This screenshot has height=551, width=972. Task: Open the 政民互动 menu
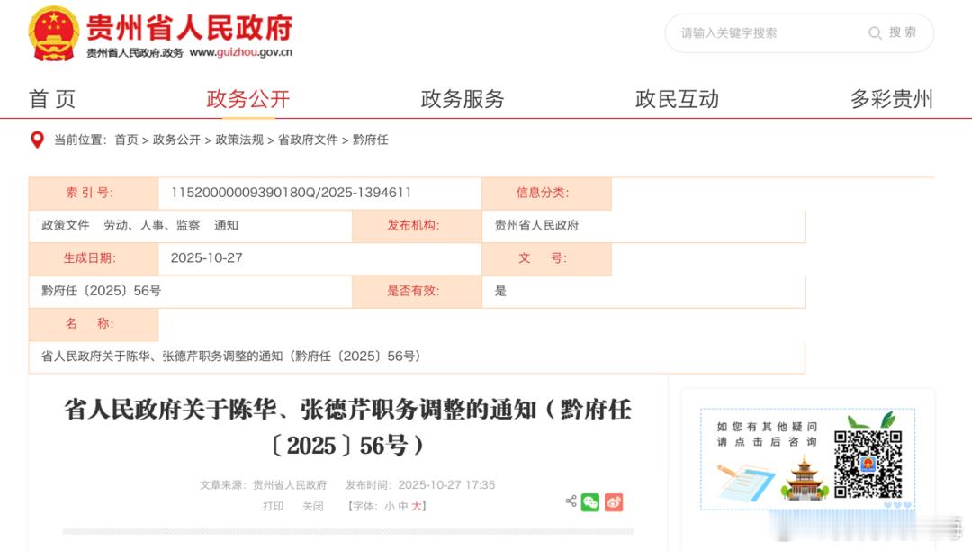pos(679,99)
